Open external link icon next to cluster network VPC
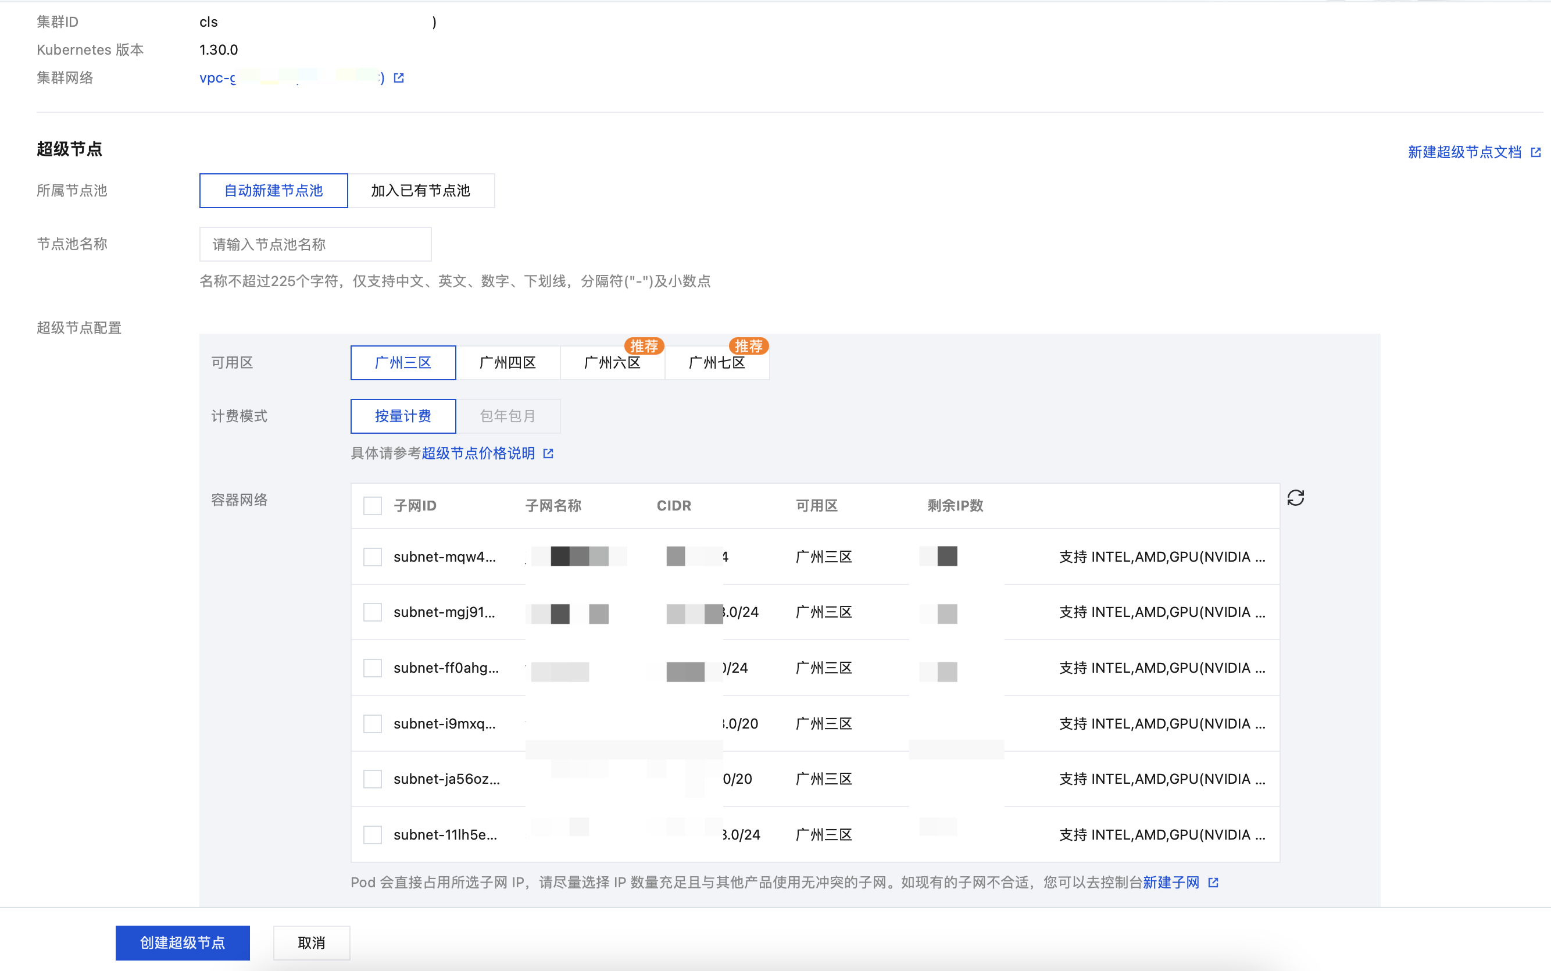 point(399,78)
